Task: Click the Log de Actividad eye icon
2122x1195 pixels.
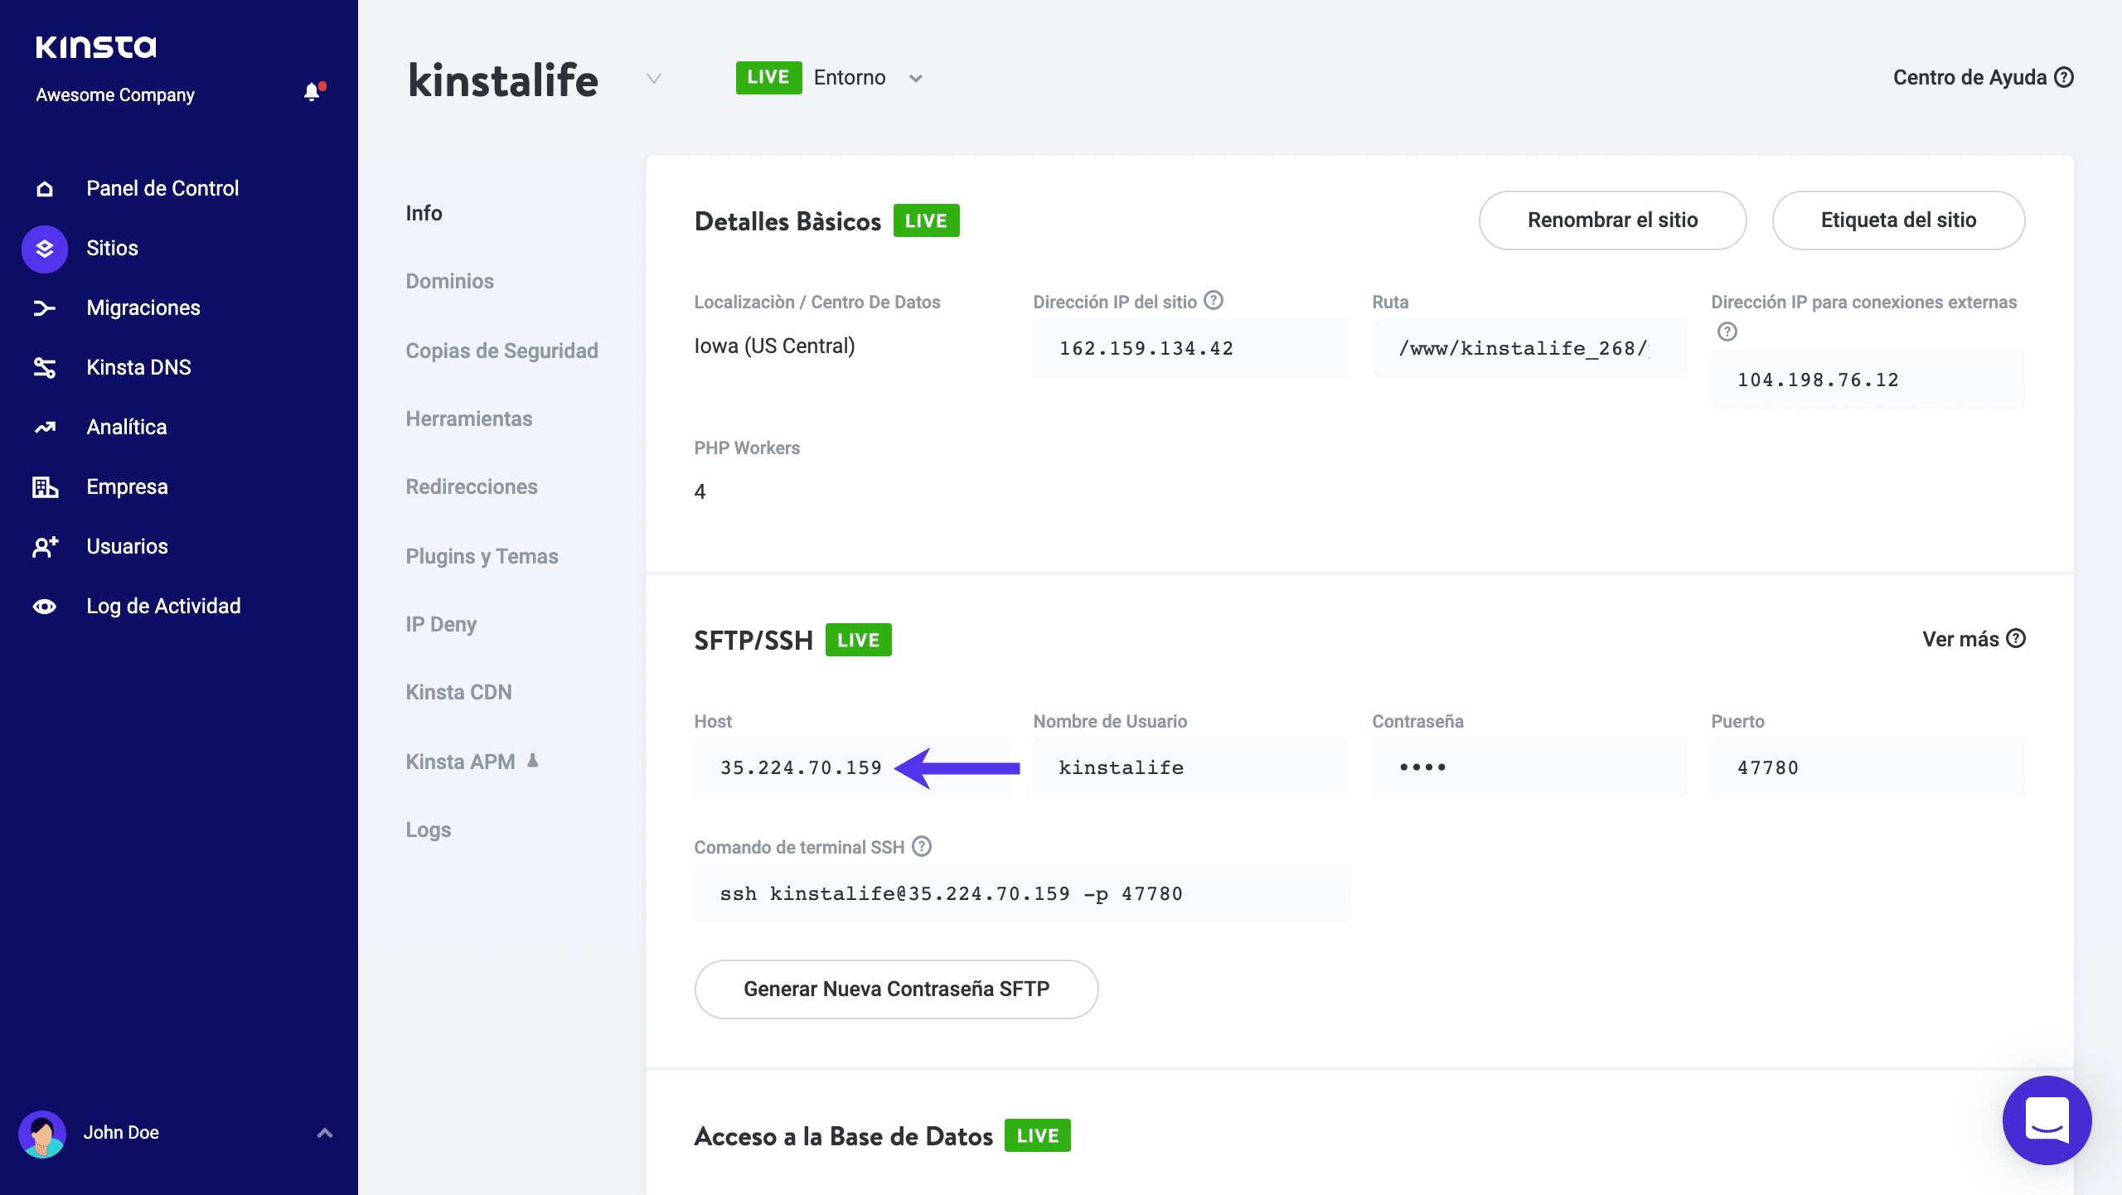Action: click(x=45, y=607)
